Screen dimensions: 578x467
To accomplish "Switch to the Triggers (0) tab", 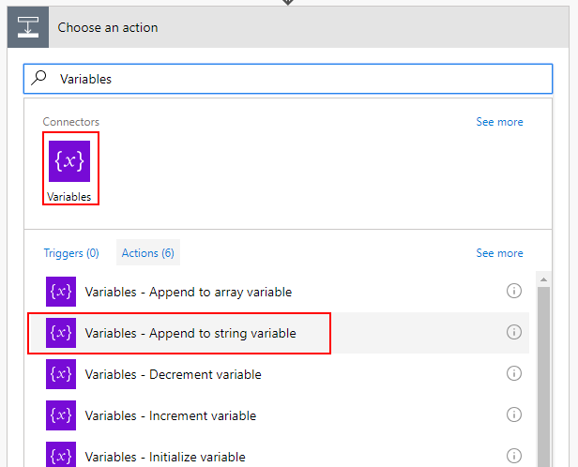I will coord(71,253).
